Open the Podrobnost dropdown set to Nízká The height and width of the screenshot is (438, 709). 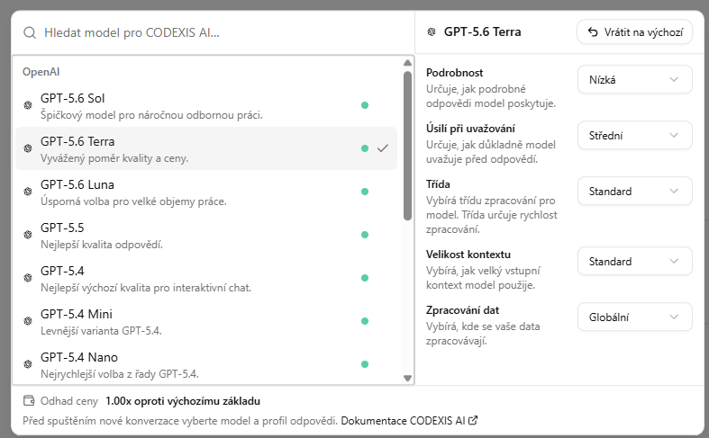(635, 79)
